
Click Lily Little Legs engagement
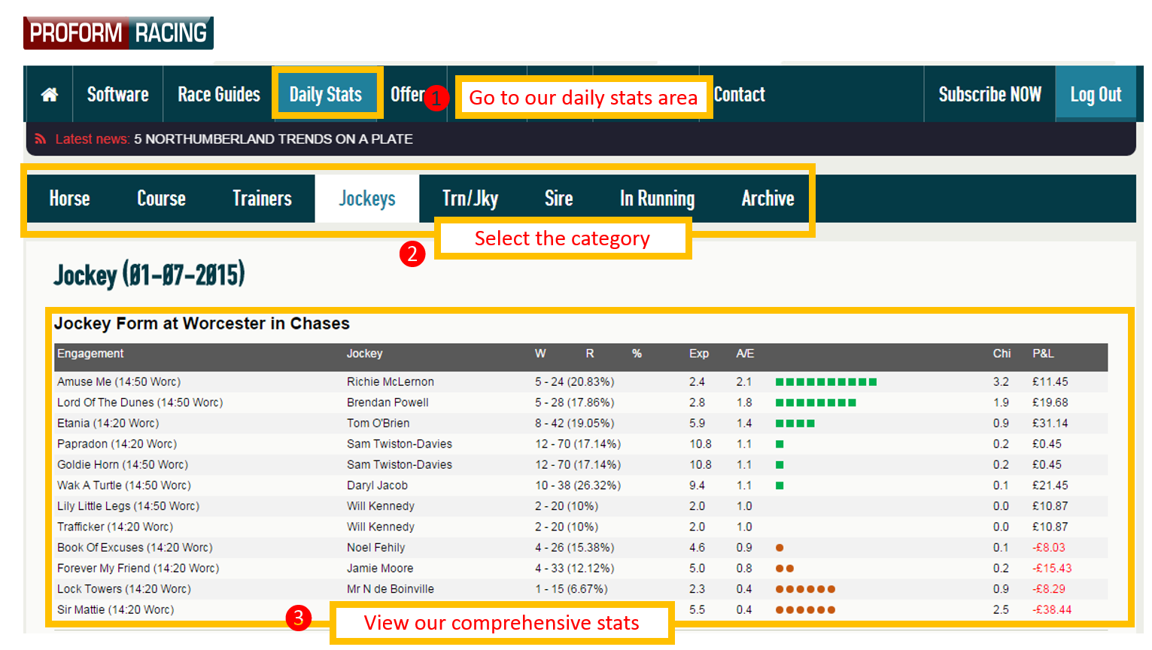128,506
